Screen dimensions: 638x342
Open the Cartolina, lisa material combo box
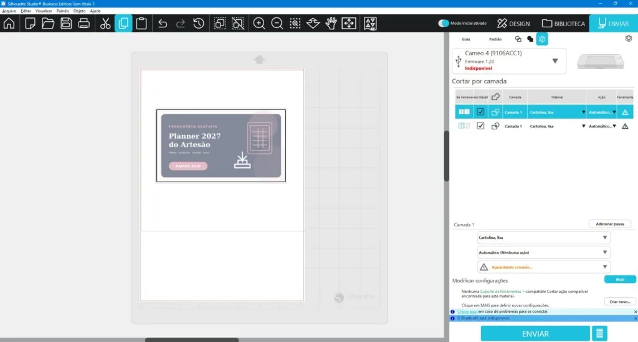(543, 238)
